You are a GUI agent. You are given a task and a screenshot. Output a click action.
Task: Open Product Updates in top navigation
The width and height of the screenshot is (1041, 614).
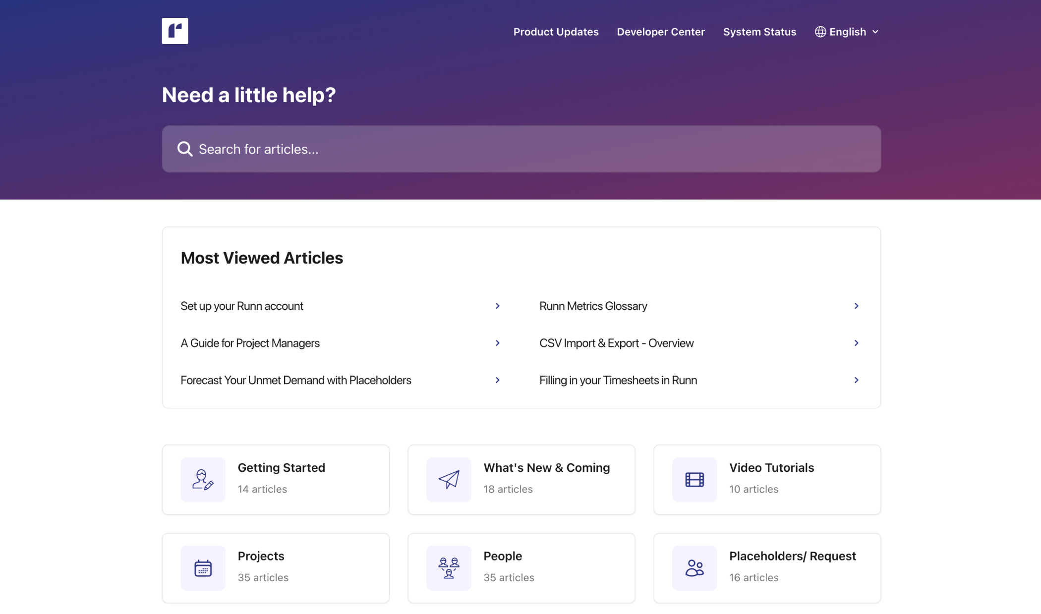click(556, 32)
